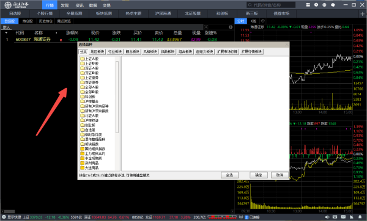Open the 债券市场 navigation tab
367x221 pixels.
pyautogui.click(x=281, y=13)
